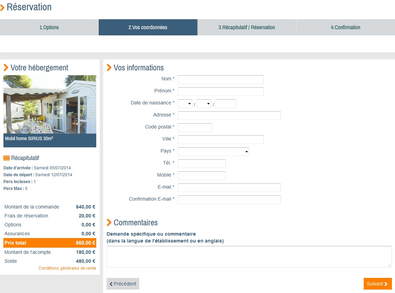Click the Mobil home SIRIUS photo
Viewport: 395px width, 293px height.
click(50, 104)
